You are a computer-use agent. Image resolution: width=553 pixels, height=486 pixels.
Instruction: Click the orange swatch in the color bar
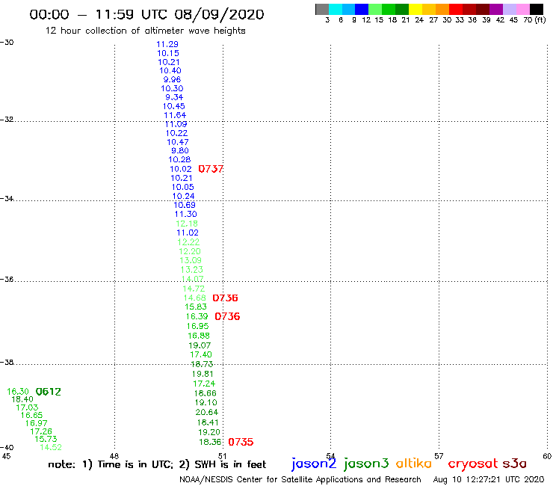[x=442, y=9]
